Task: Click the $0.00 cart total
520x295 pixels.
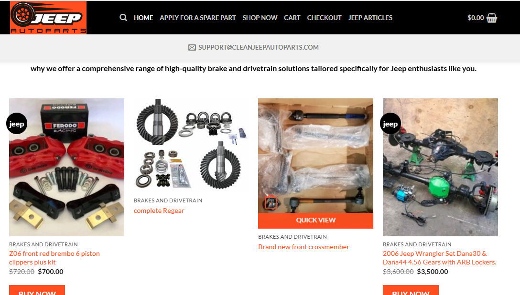Action: click(x=476, y=18)
